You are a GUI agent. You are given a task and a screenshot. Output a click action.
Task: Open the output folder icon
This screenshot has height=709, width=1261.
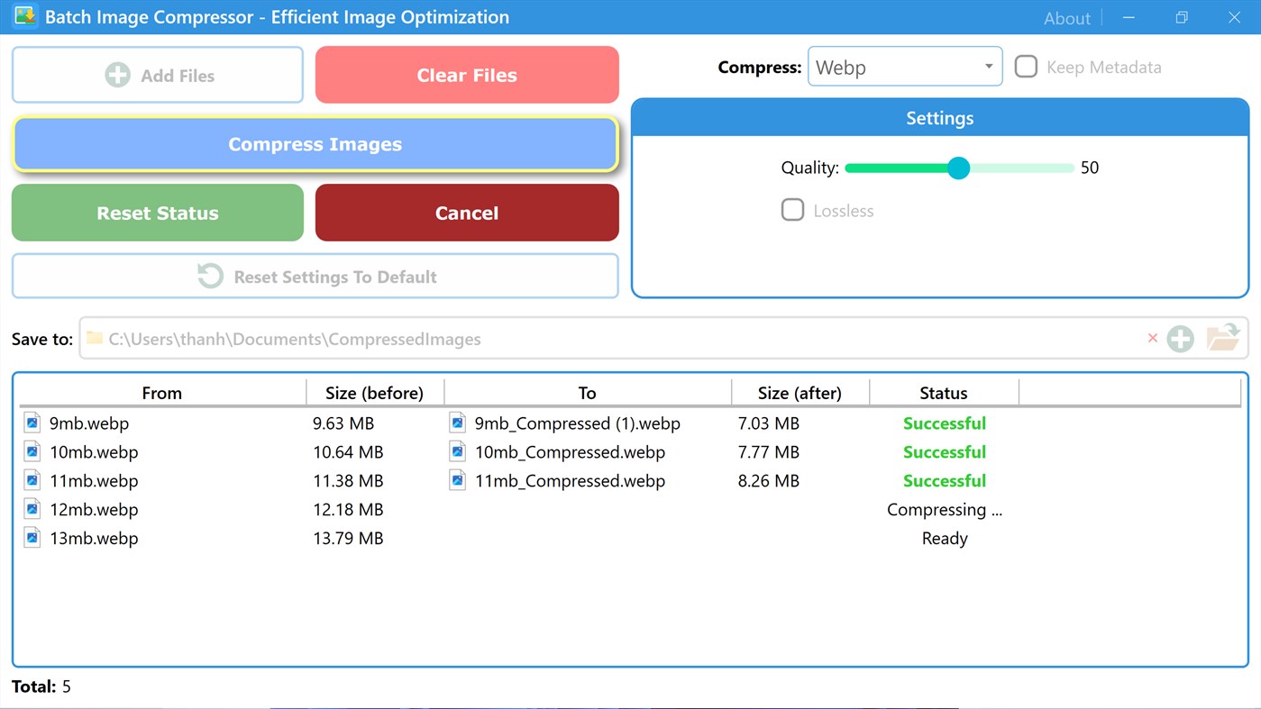pyautogui.click(x=1223, y=338)
